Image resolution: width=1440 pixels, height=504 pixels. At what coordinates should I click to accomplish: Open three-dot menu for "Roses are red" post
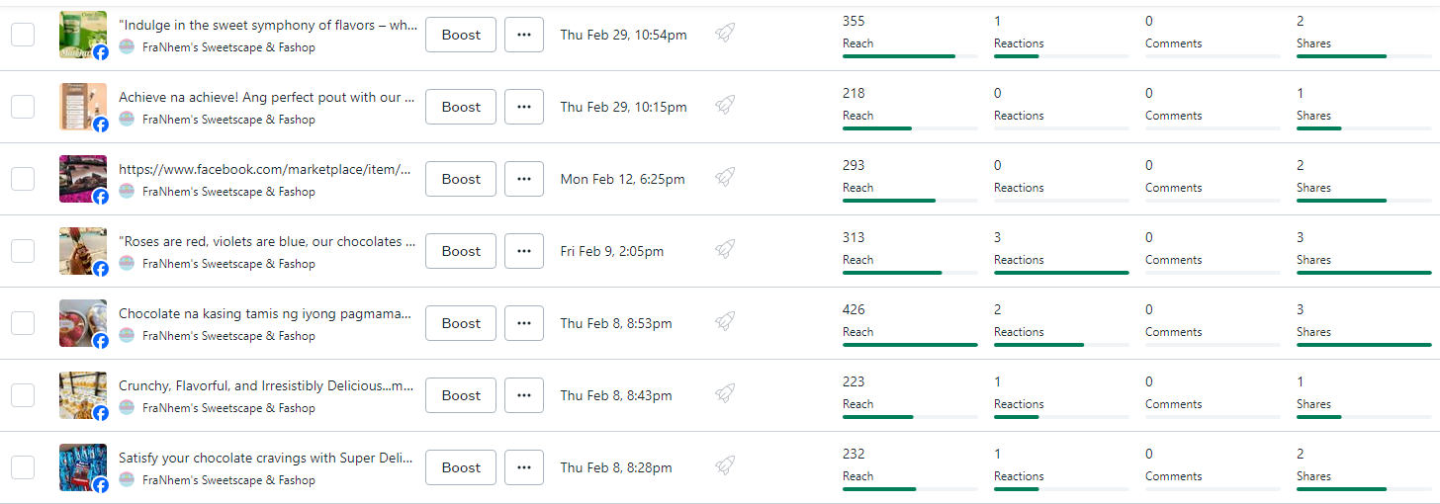(x=524, y=251)
